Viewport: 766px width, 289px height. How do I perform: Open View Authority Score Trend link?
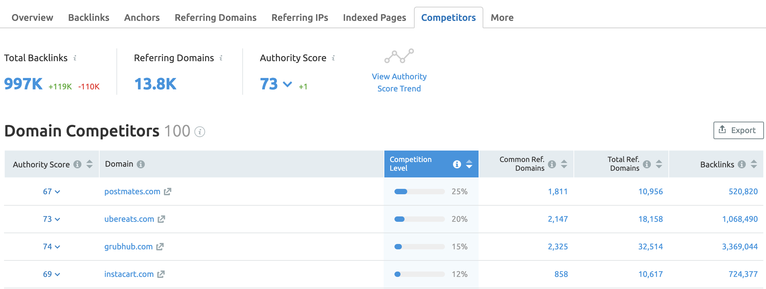[x=399, y=82]
